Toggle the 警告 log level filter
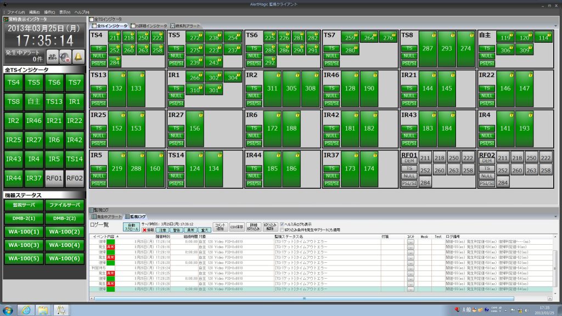The height and width of the screenshot is (316, 562). pos(177,230)
